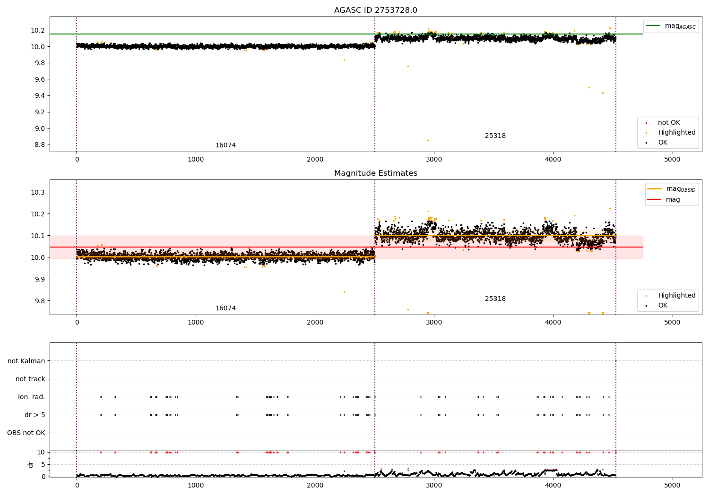Click the 16074 obsid label in middle plot
Image resolution: width=709 pixels, height=496 pixels.
click(x=225, y=308)
